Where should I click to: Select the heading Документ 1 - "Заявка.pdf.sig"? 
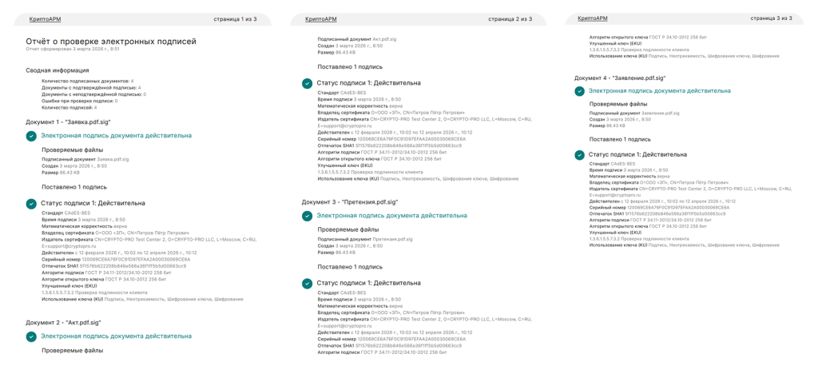click(x=68, y=121)
